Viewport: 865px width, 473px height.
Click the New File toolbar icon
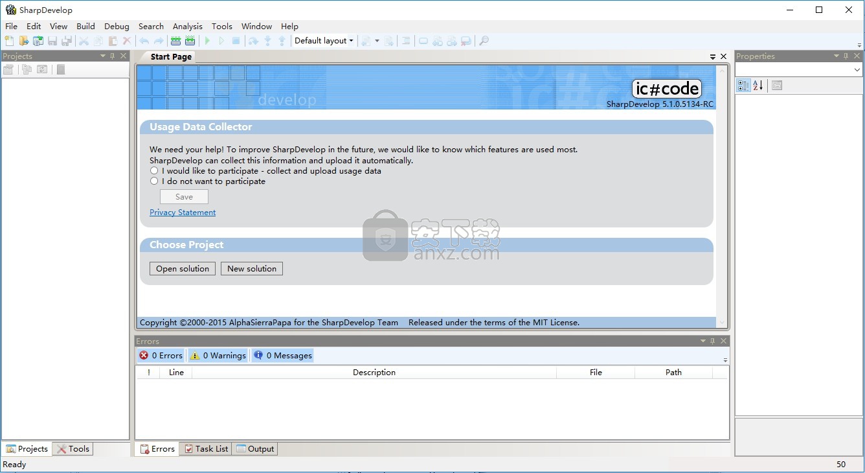click(x=8, y=41)
